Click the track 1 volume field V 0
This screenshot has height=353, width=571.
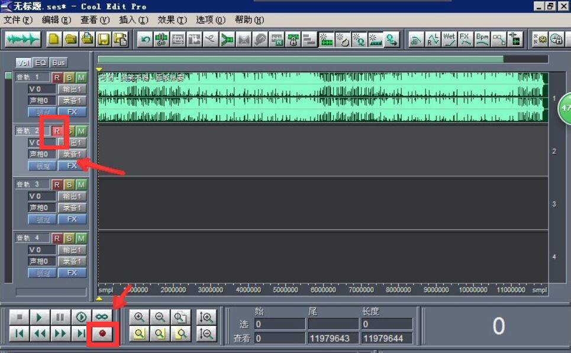pyautogui.click(x=42, y=89)
